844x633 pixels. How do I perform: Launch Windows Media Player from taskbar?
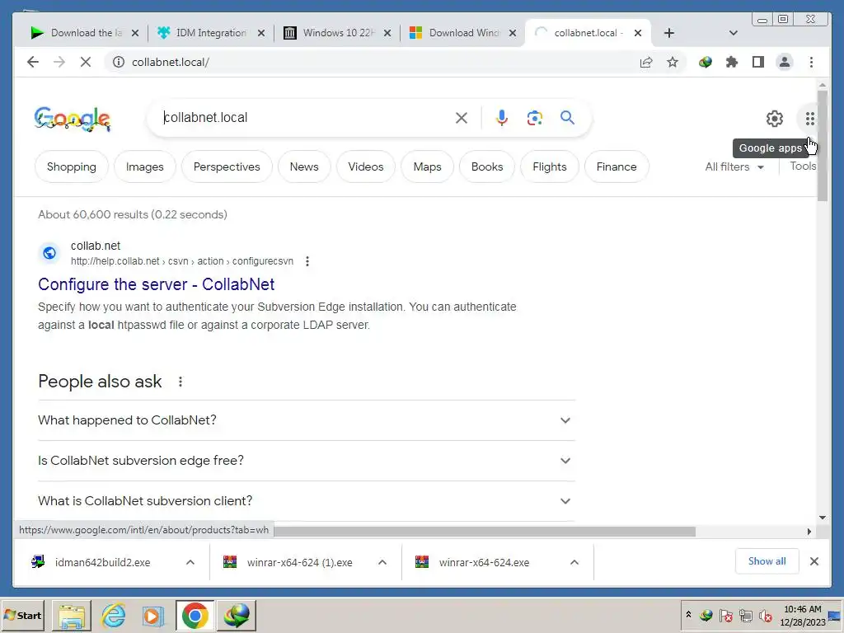[152, 615]
